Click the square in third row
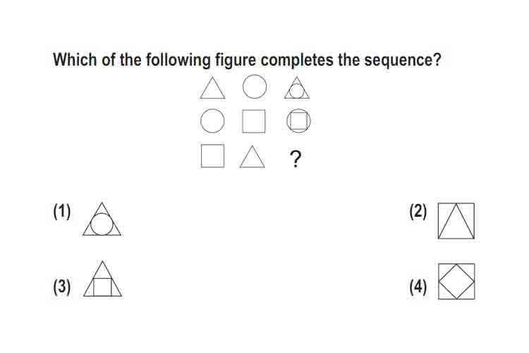Screen dimensions: 529x353 point(212,156)
